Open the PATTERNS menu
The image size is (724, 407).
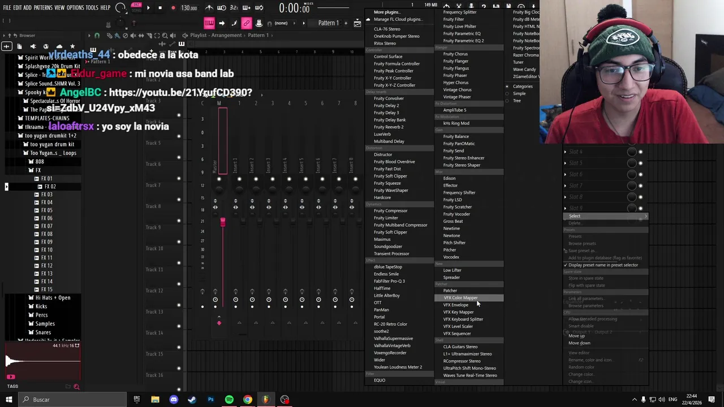point(43,8)
